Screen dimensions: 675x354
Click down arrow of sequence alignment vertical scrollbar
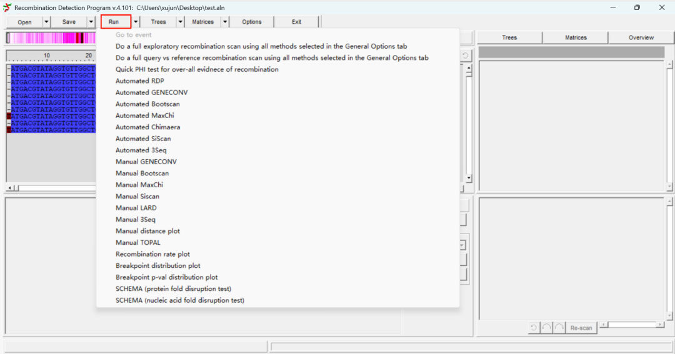coord(468,178)
